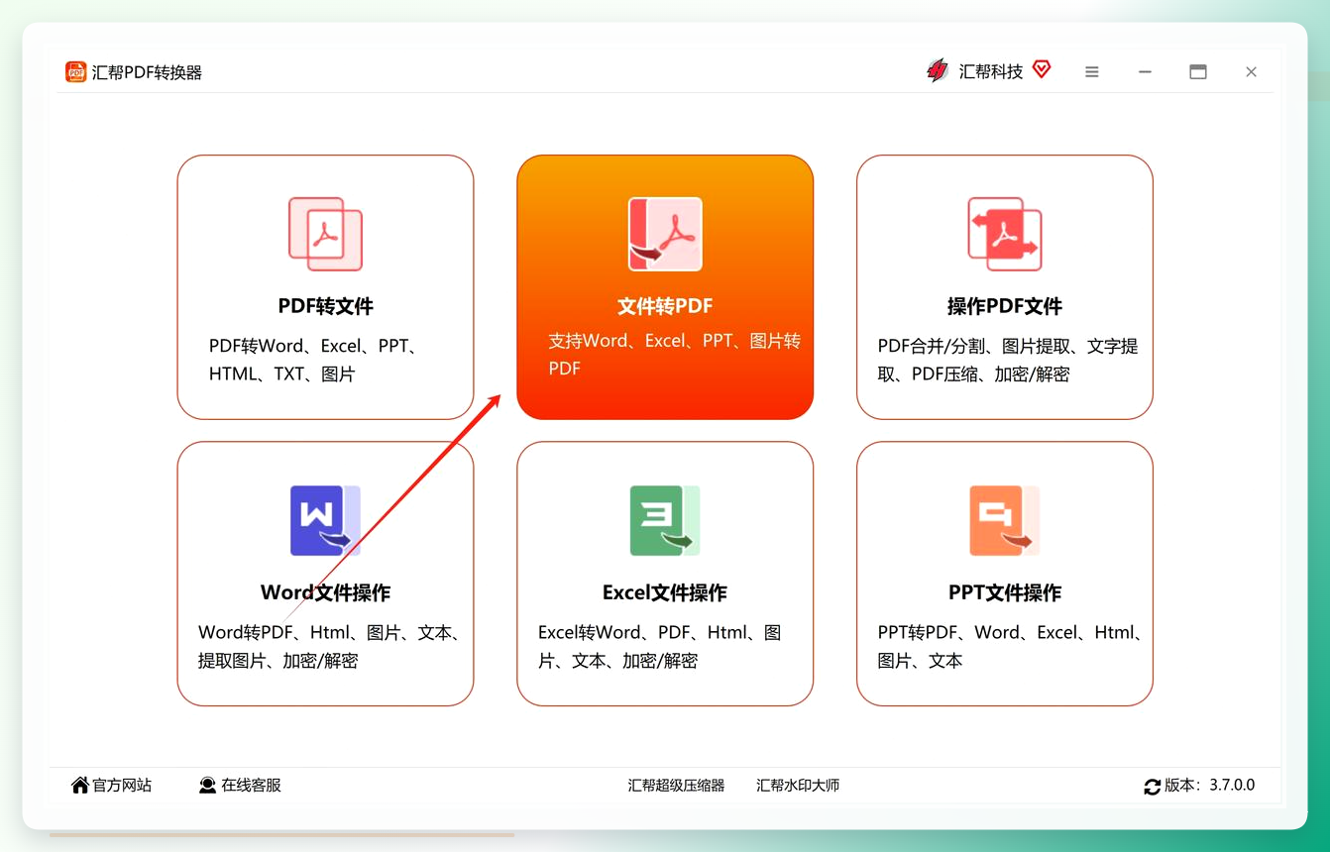
Task: Click the 汇帮科技 text label
Action: (x=991, y=71)
